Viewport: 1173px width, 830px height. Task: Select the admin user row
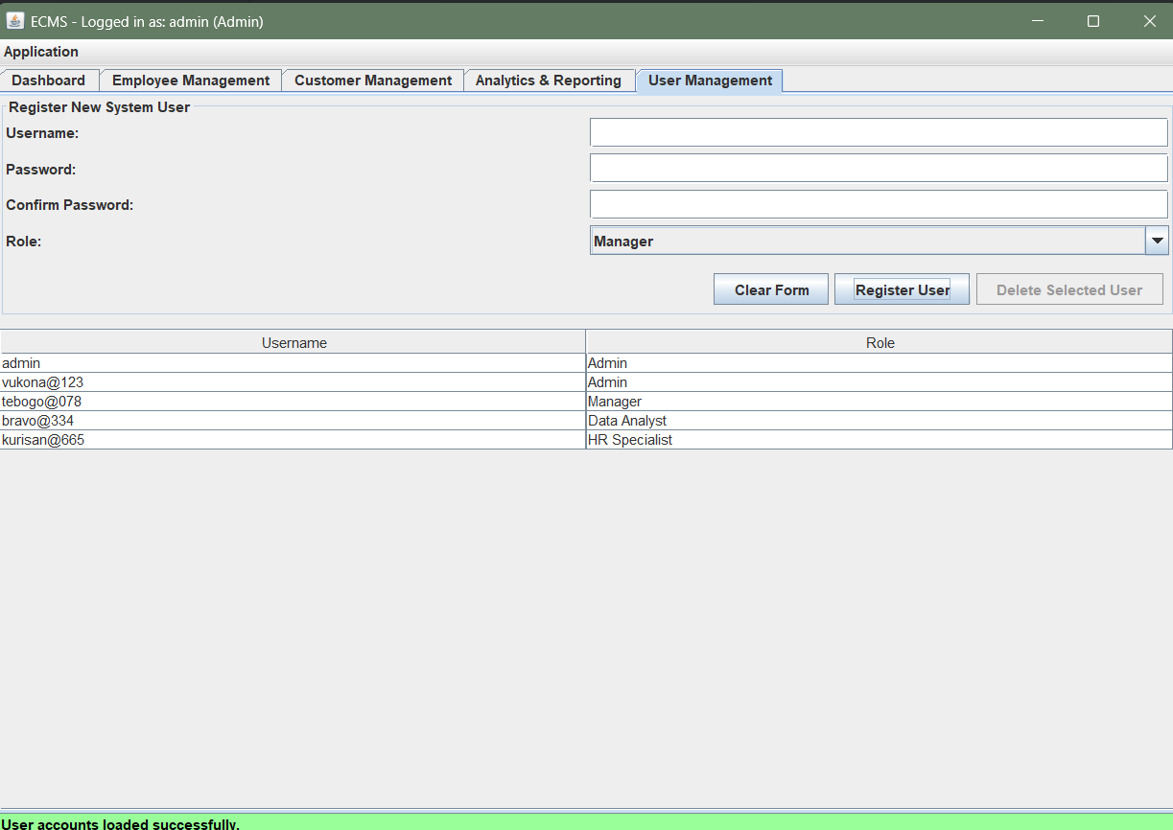[288, 363]
